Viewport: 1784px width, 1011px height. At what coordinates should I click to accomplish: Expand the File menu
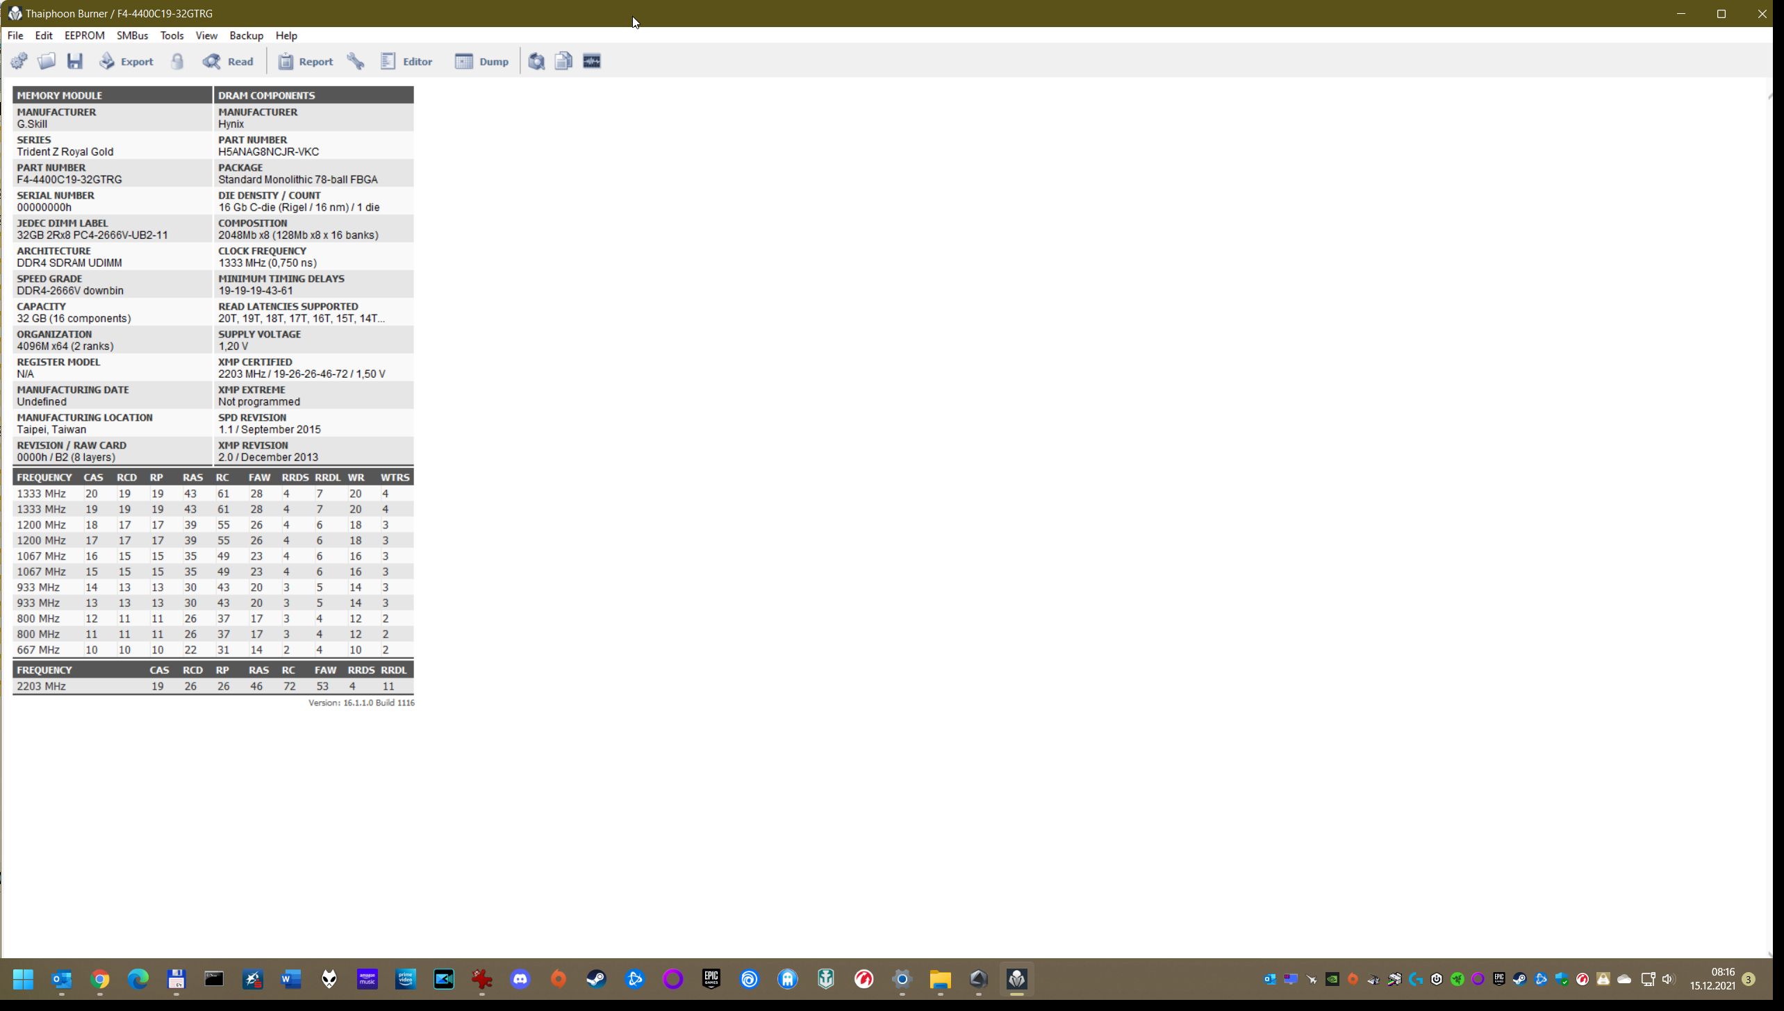(15, 35)
